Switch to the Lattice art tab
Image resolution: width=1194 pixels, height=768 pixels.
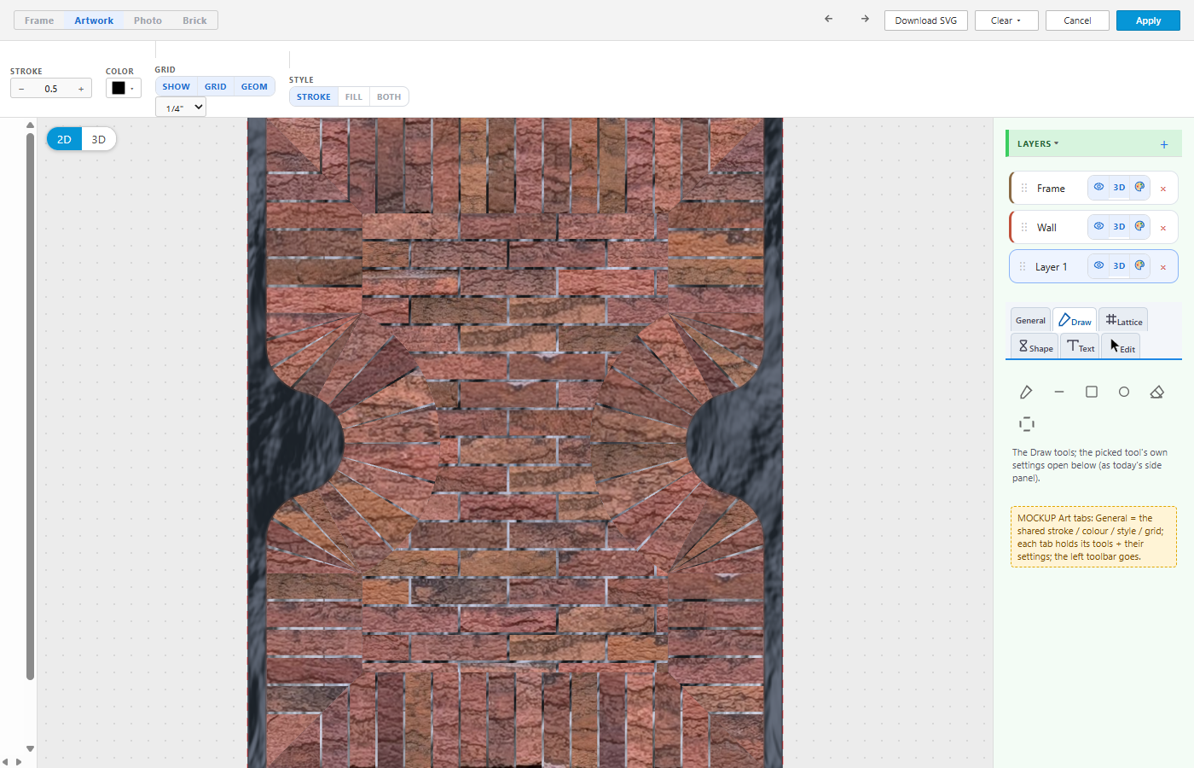(1123, 320)
